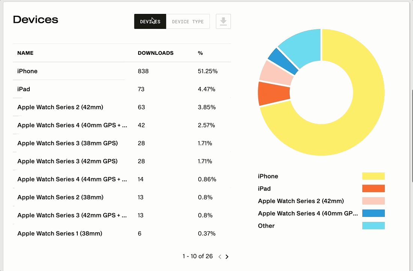The width and height of the screenshot is (413, 271).
Task: Click the iPad legend label
Action: [264, 188]
